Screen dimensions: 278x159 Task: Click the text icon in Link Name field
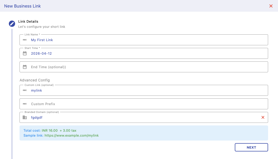pos(25,40)
